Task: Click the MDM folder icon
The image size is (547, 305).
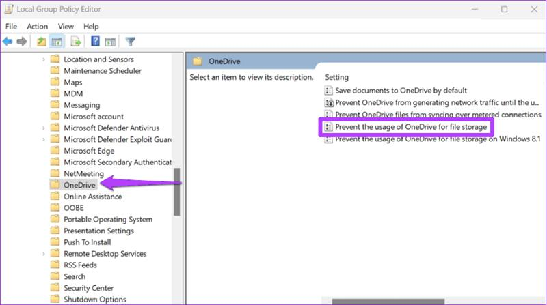Action: pos(55,93)
